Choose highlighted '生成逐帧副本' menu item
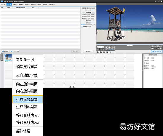 28,100
